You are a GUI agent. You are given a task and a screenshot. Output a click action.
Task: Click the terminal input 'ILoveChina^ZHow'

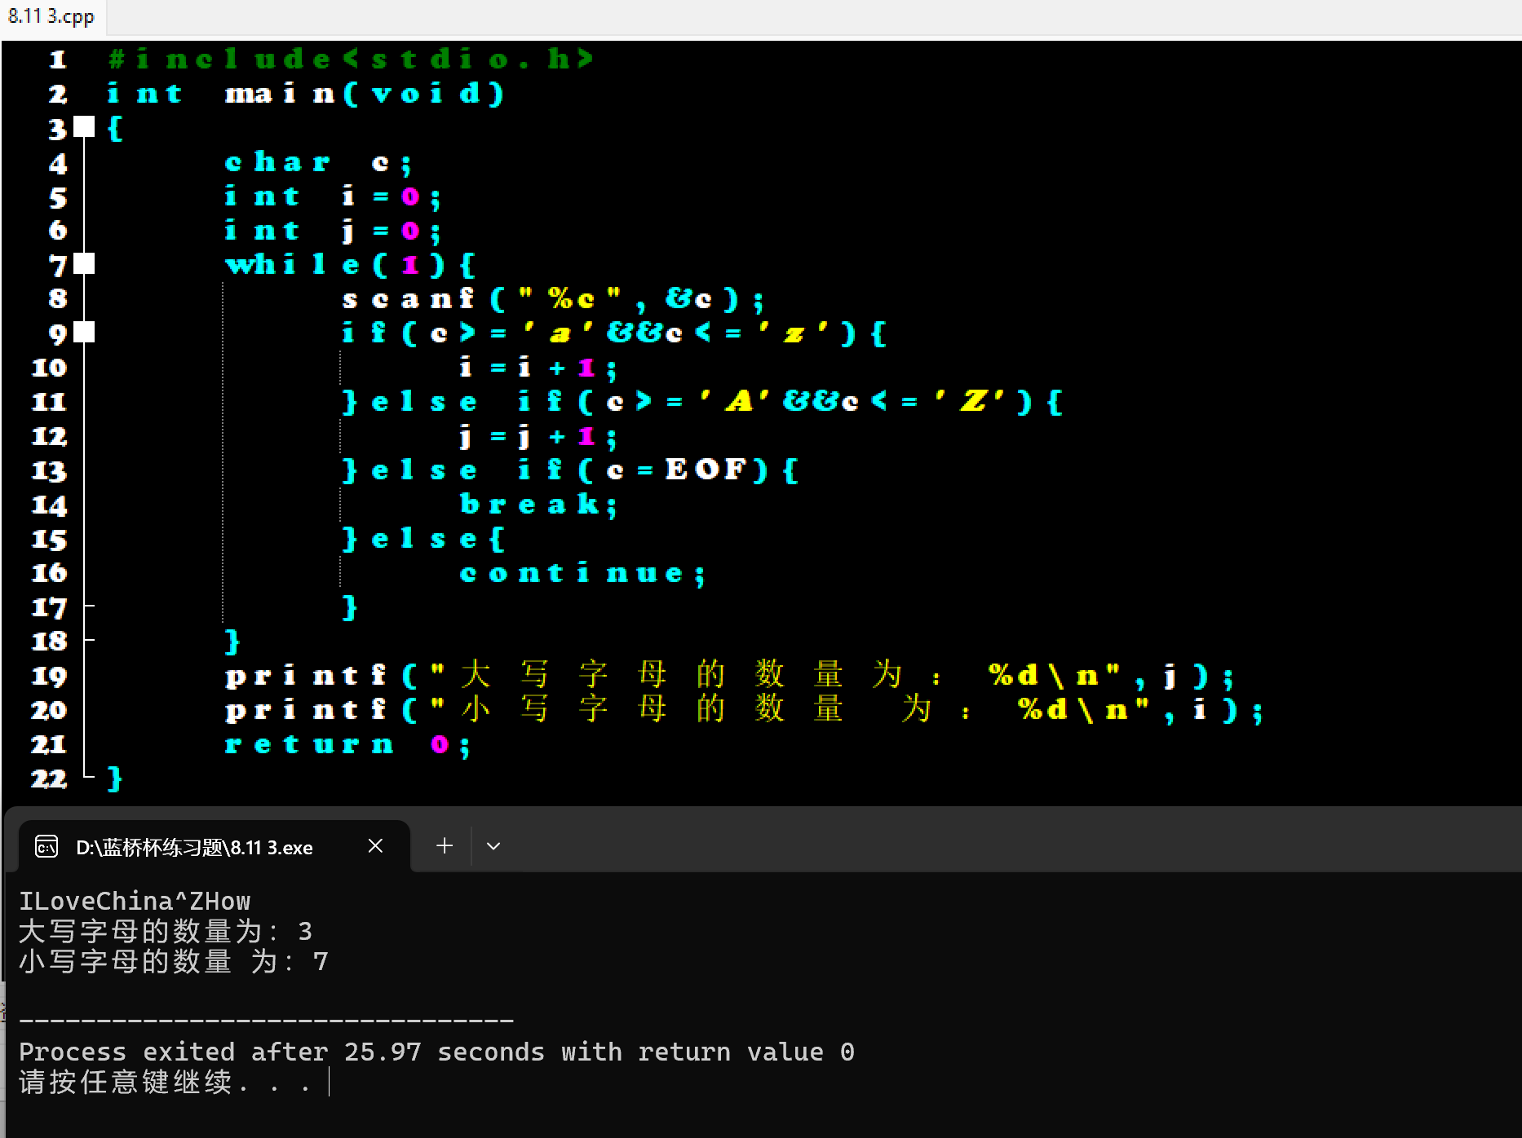(135, 902)
